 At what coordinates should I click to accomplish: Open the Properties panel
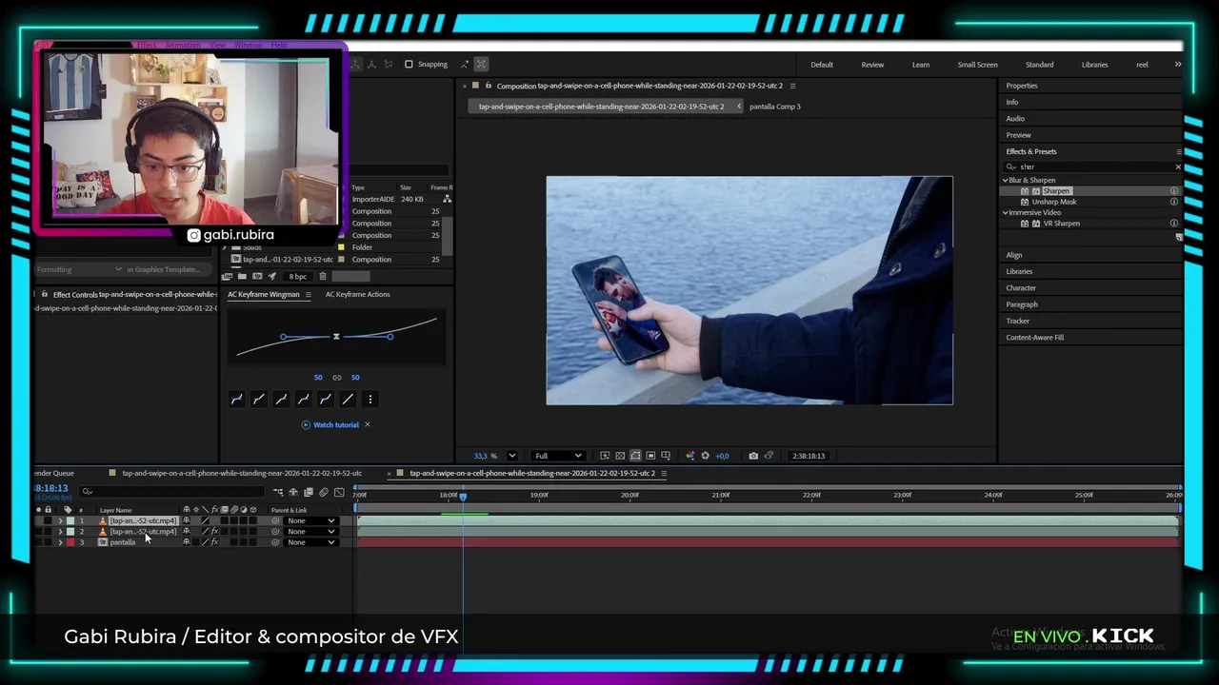[x=1022, y=86]
